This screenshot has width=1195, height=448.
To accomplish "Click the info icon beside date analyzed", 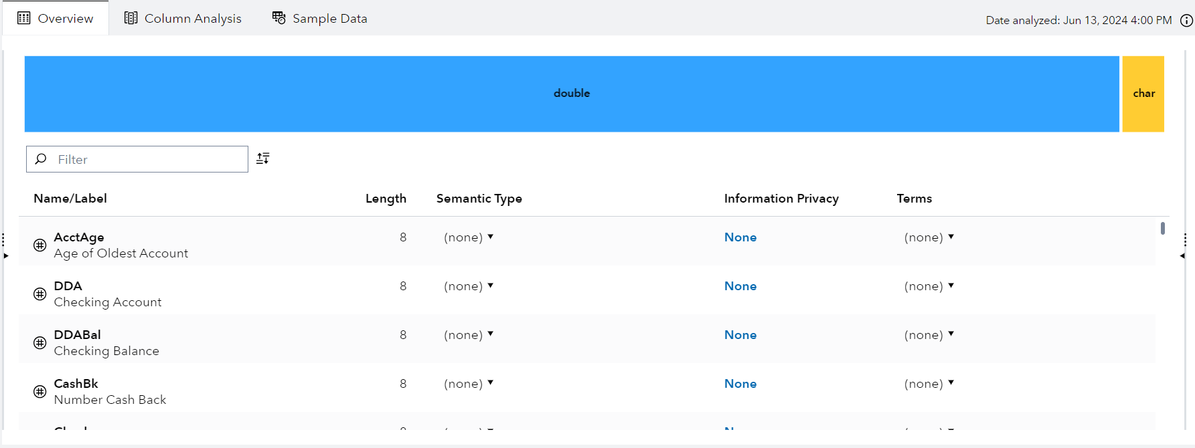I will pyautogui.click(x=1186, y=20).
